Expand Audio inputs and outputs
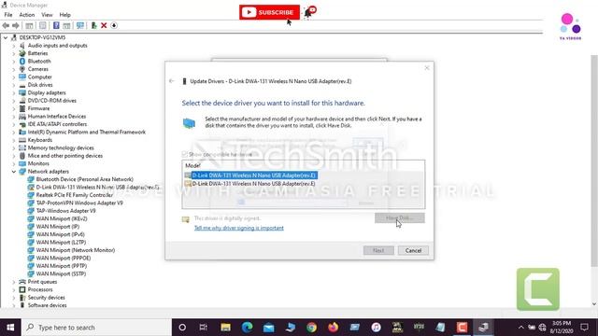 point(14,46)
